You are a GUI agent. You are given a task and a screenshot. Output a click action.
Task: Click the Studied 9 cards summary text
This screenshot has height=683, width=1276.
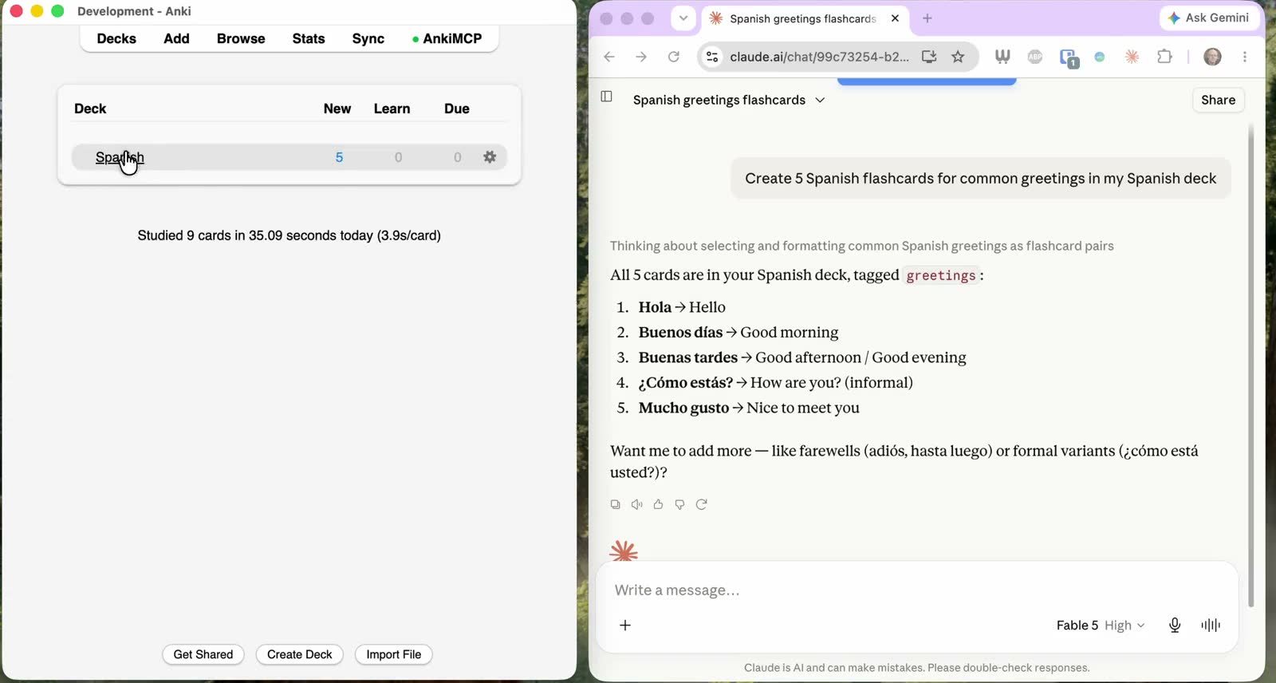pyautogui.click(x=289, y=235)
